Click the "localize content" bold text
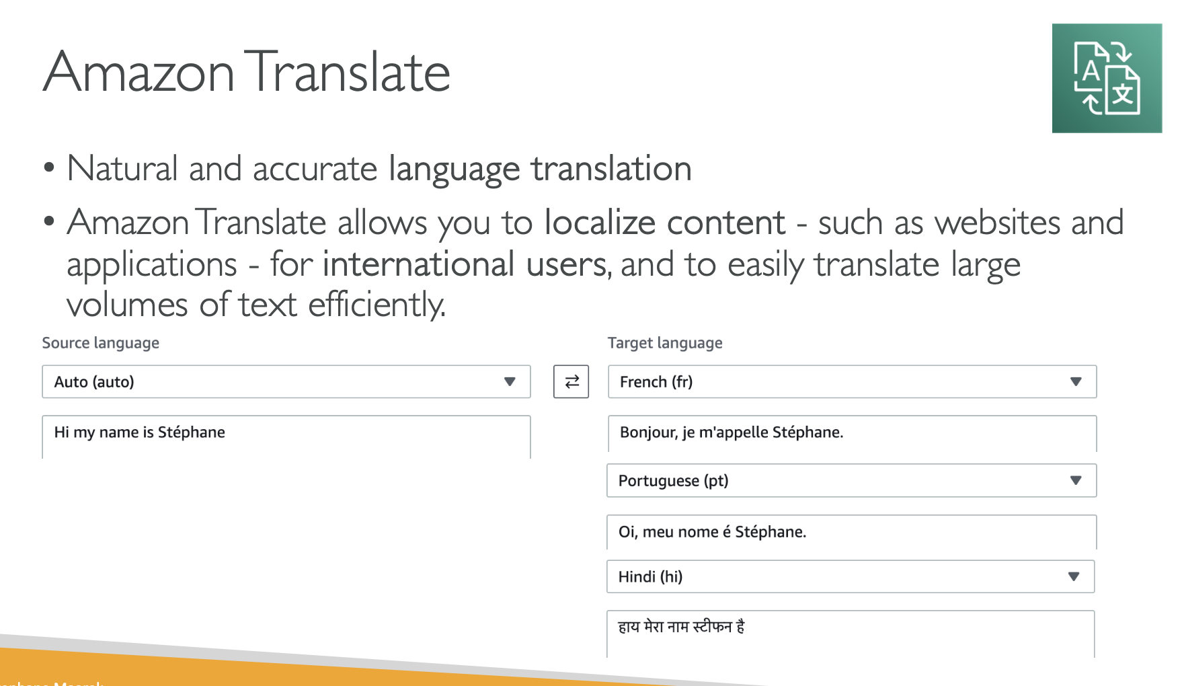Image resolution: width=1182 pixels, height=686 pixels. click(664, 223)
